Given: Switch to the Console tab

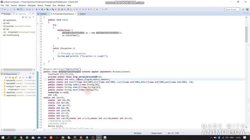Looking at the screenshot, I should tap(42, 14).
